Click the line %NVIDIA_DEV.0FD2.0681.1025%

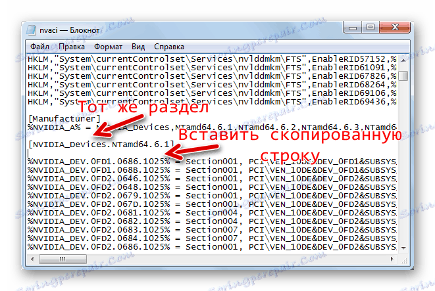point(212,213)
